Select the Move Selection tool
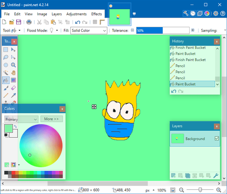Screen dimensions: 227x194 [x=13, y=57]
